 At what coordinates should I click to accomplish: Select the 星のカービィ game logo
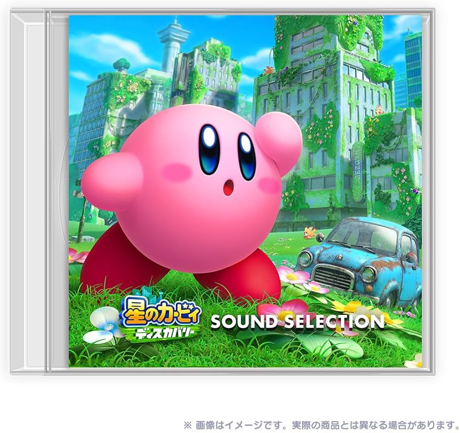click(163, 313)
